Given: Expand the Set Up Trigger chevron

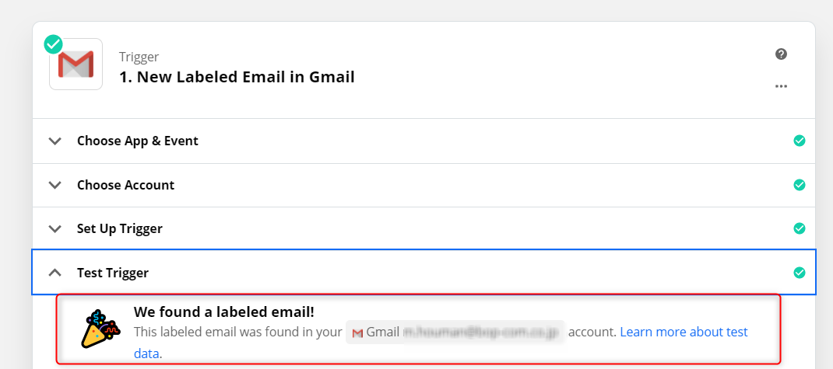Looking at the screenshot, I should coord(54,229).
